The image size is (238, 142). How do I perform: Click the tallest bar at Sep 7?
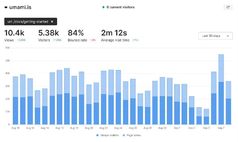221,89
